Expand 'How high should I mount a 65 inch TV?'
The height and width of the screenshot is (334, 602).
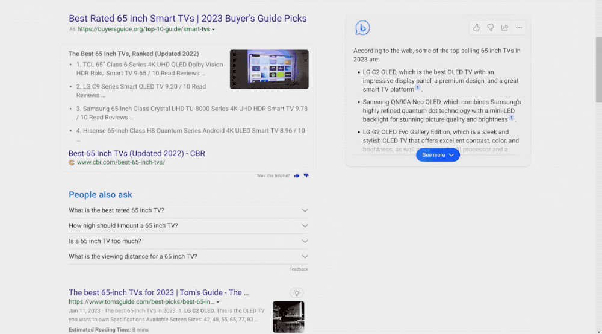(188, 225)
